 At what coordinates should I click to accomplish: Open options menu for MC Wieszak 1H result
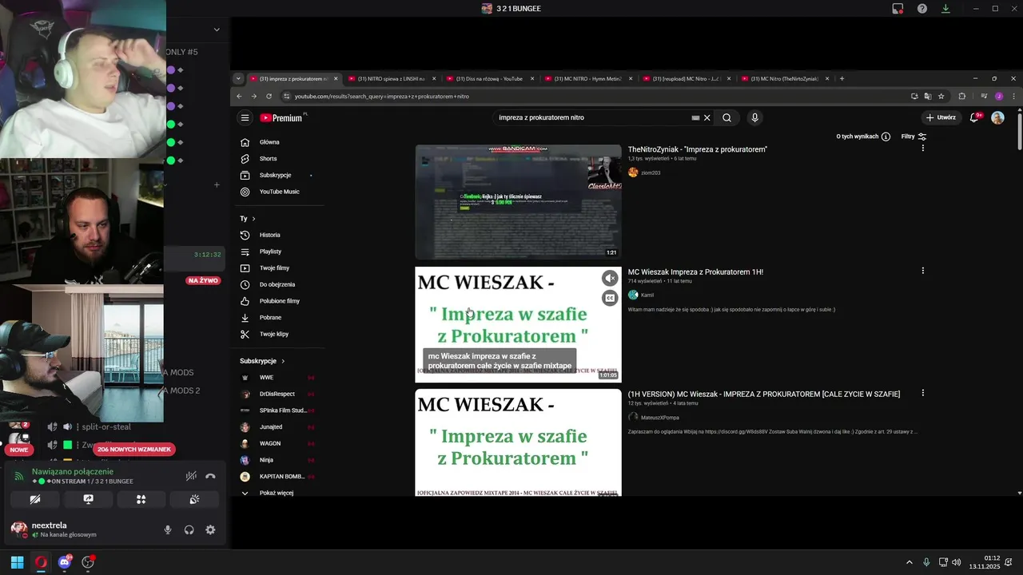pos(923,271)
